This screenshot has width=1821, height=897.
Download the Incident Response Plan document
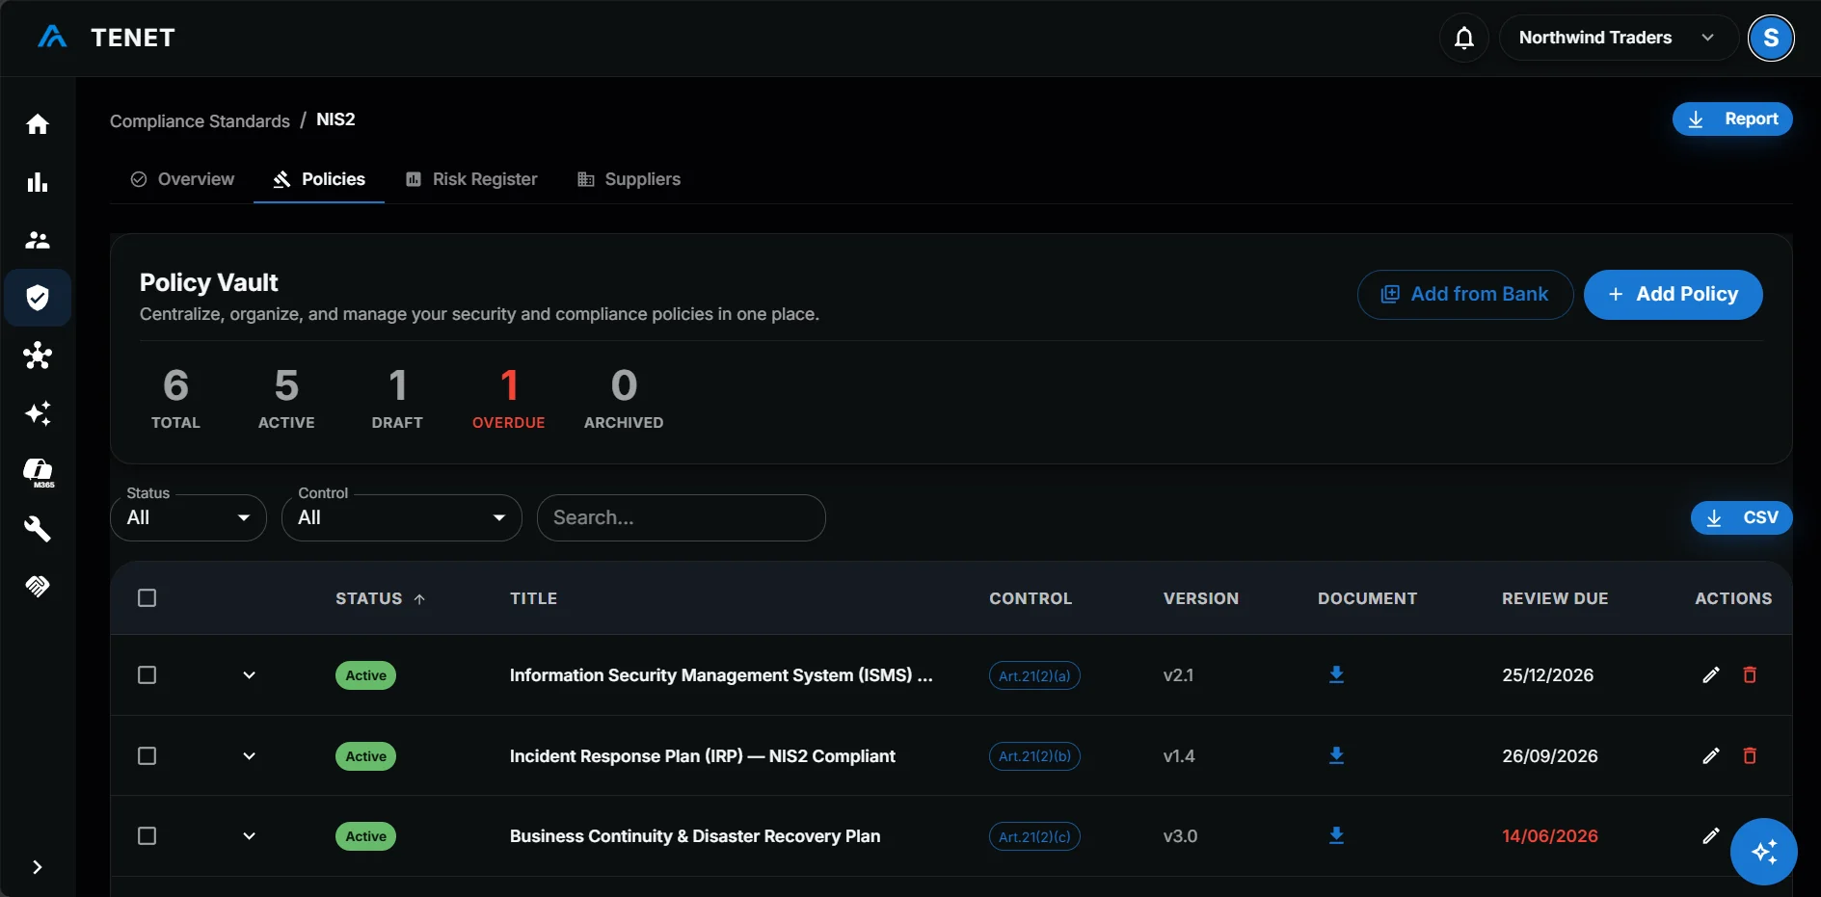(1336, 755)
